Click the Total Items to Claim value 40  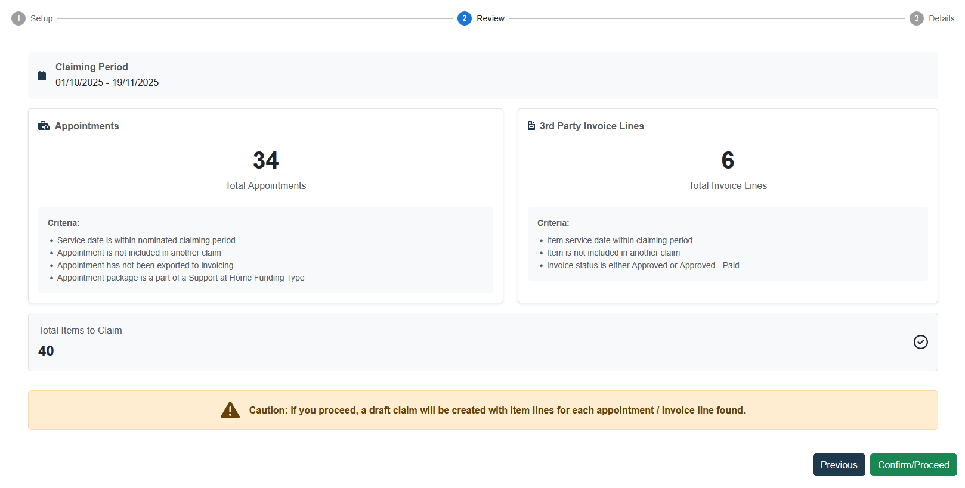[46, 351]
